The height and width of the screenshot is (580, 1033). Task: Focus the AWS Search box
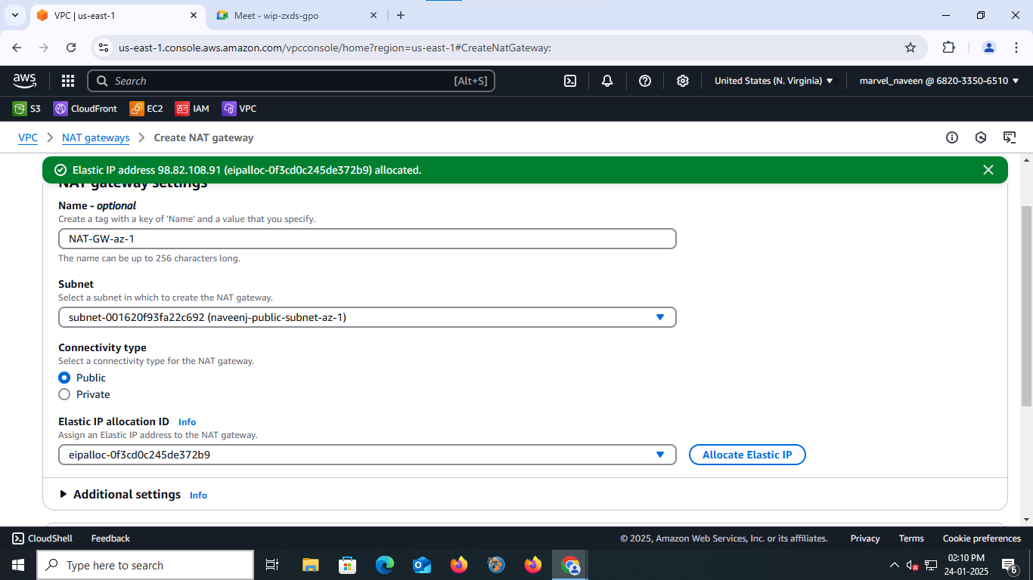click(x=291, y=81)
